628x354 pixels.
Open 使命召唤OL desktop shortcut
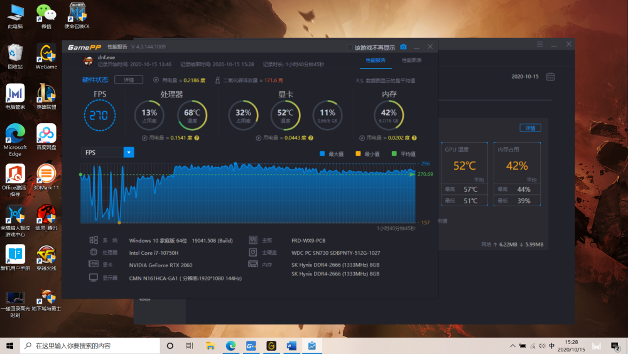tap(77, 16)
